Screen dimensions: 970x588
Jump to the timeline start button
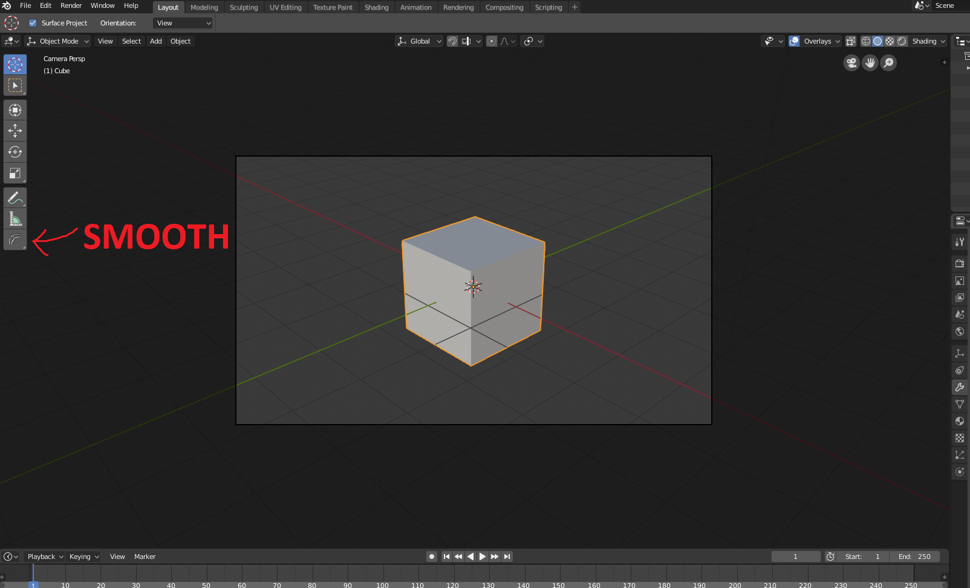coord(446,557)
